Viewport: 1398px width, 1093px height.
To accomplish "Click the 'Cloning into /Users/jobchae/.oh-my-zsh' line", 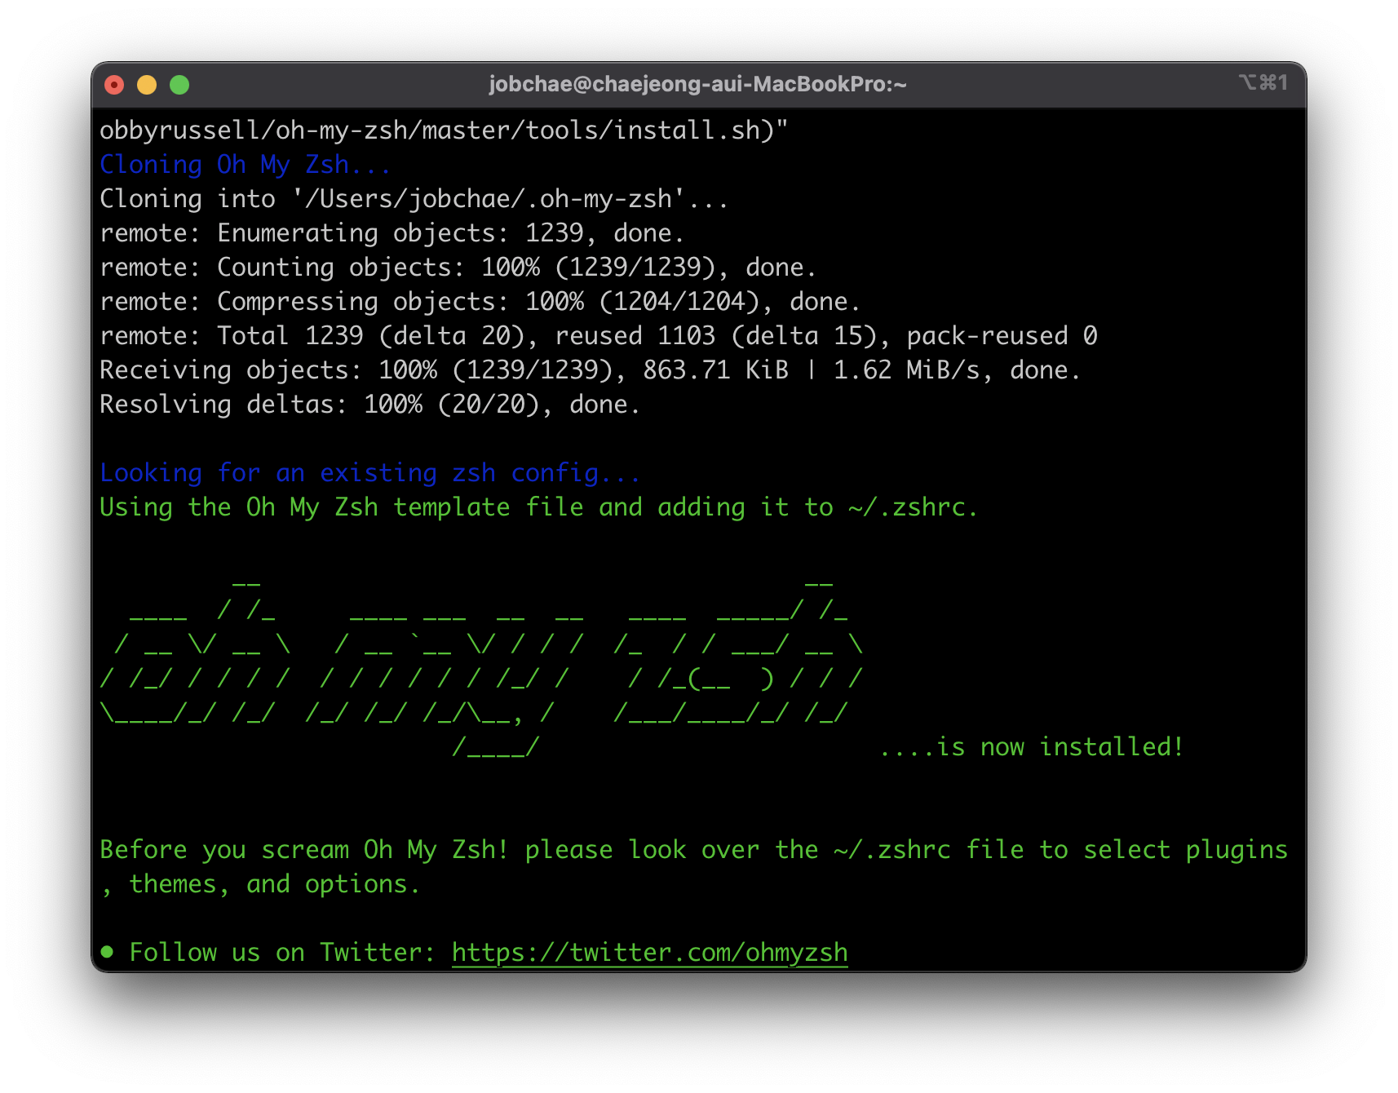I will (x=414, y=198).
